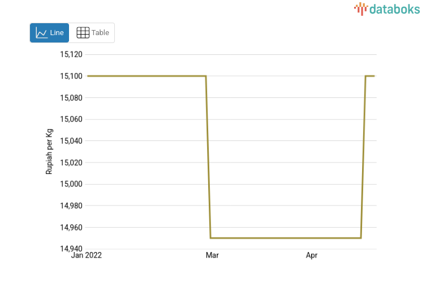Click the line chart icon
Screen dimensions: 426x282
[41, 33]
